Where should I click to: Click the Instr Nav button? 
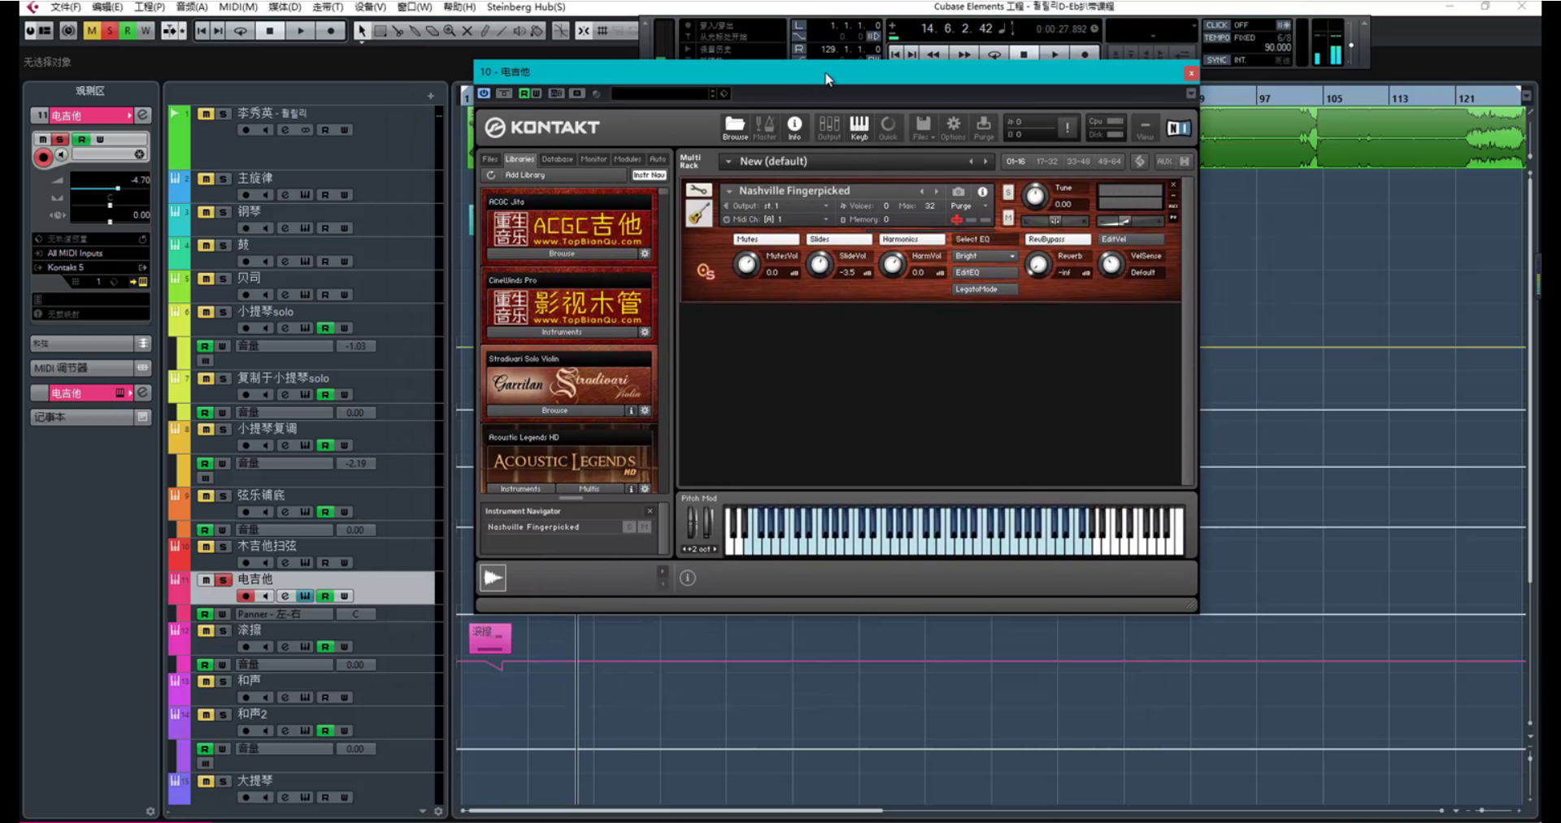649,175
